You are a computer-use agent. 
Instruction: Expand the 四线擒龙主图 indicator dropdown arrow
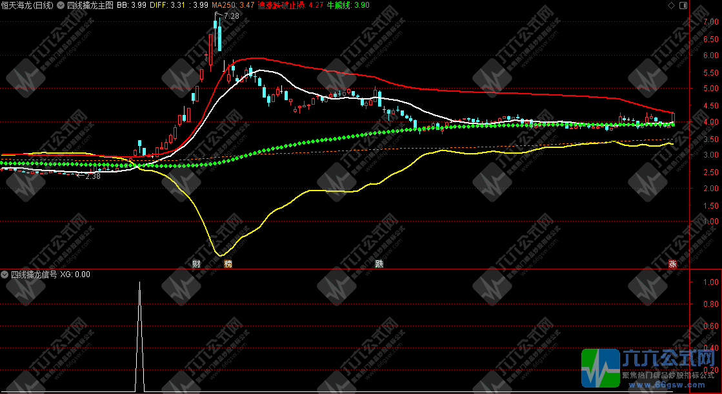61,5
